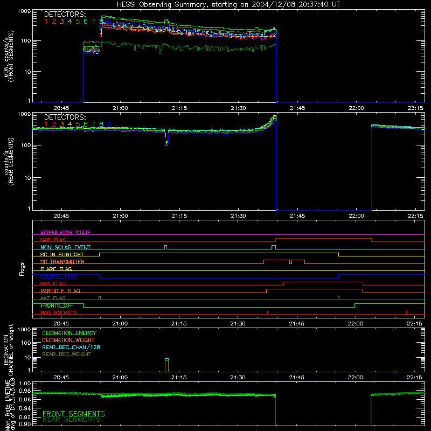Click '21:30' tick under the flags plot
This screenshot has height=431, width=431.
point(238,324)
